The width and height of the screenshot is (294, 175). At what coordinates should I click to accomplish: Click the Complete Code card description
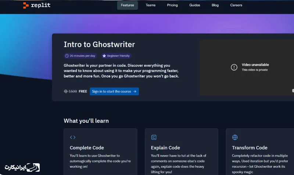100,161
